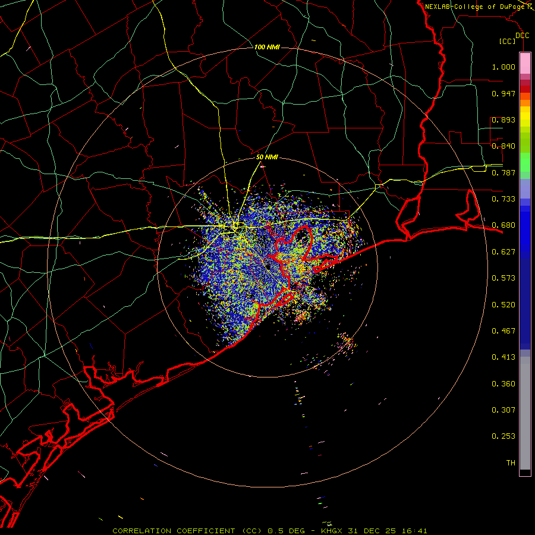Select the 0.733 scale value
Image resolution: width=535 pixels, height=535 pixels.
pos(503,199)
